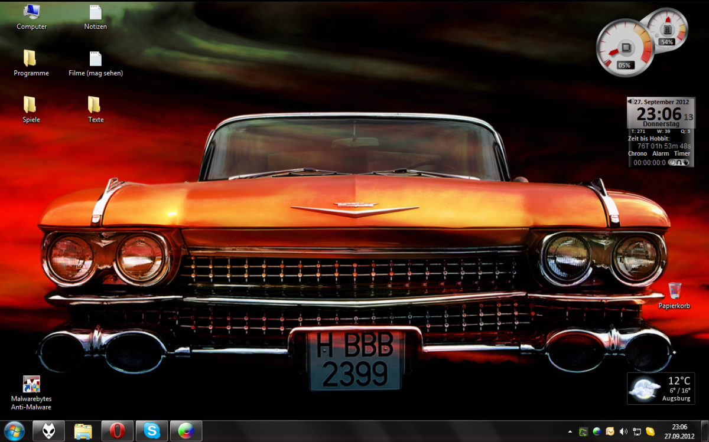
Task: Open the Windows Start menu
Action: [x=14, y=431]
